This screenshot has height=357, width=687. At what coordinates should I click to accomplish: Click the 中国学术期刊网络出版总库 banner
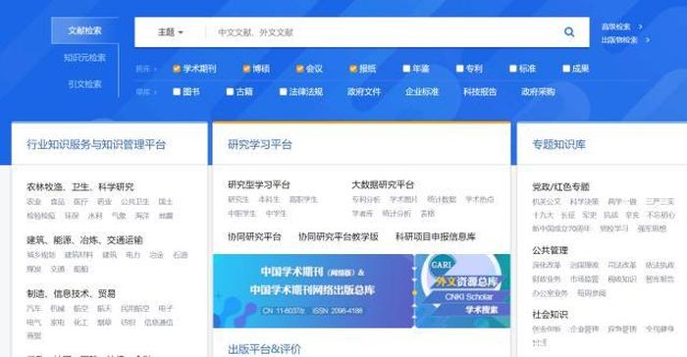coord(313,291)
